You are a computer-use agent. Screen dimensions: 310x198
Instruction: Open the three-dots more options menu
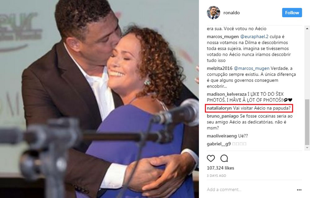pyautogui.click(x=299, y=190)
